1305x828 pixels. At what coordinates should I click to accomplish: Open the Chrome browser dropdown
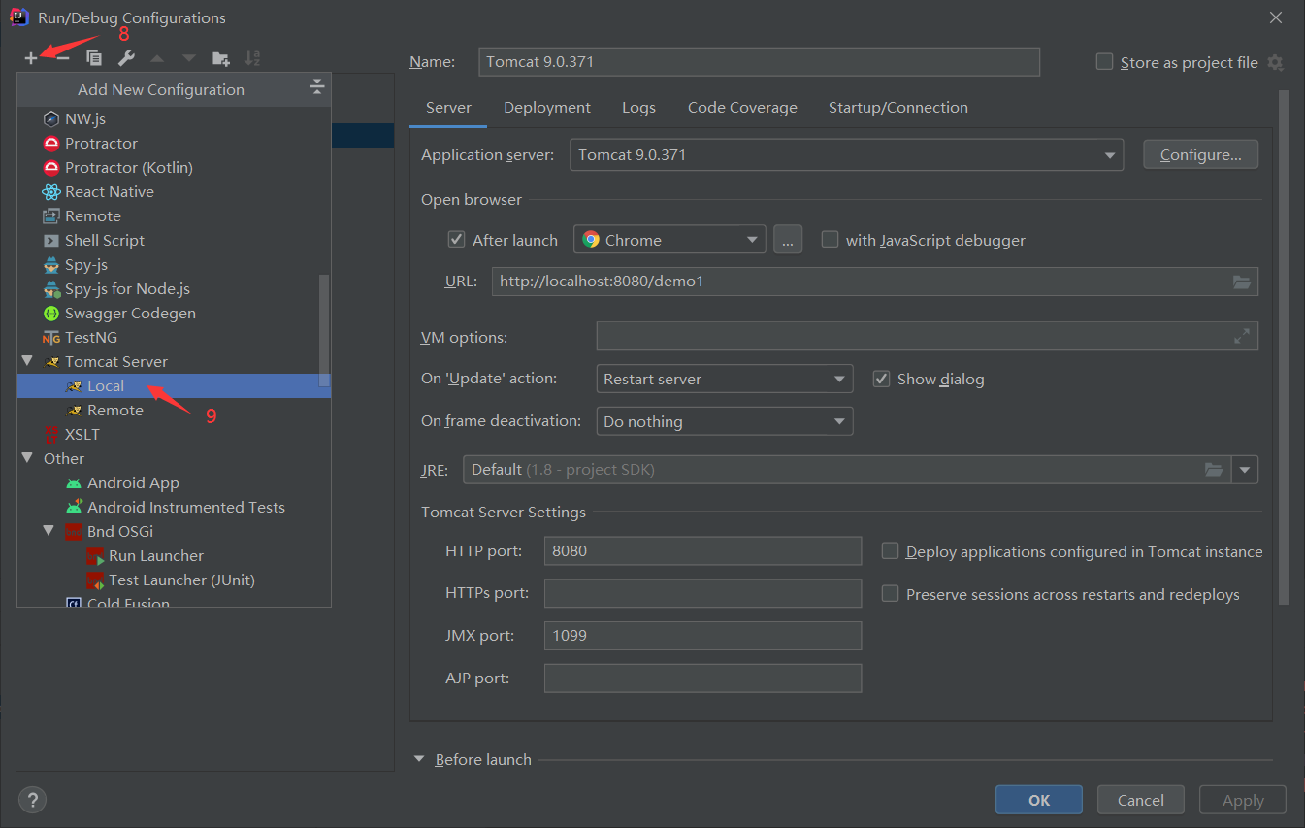tap(669, 240)
